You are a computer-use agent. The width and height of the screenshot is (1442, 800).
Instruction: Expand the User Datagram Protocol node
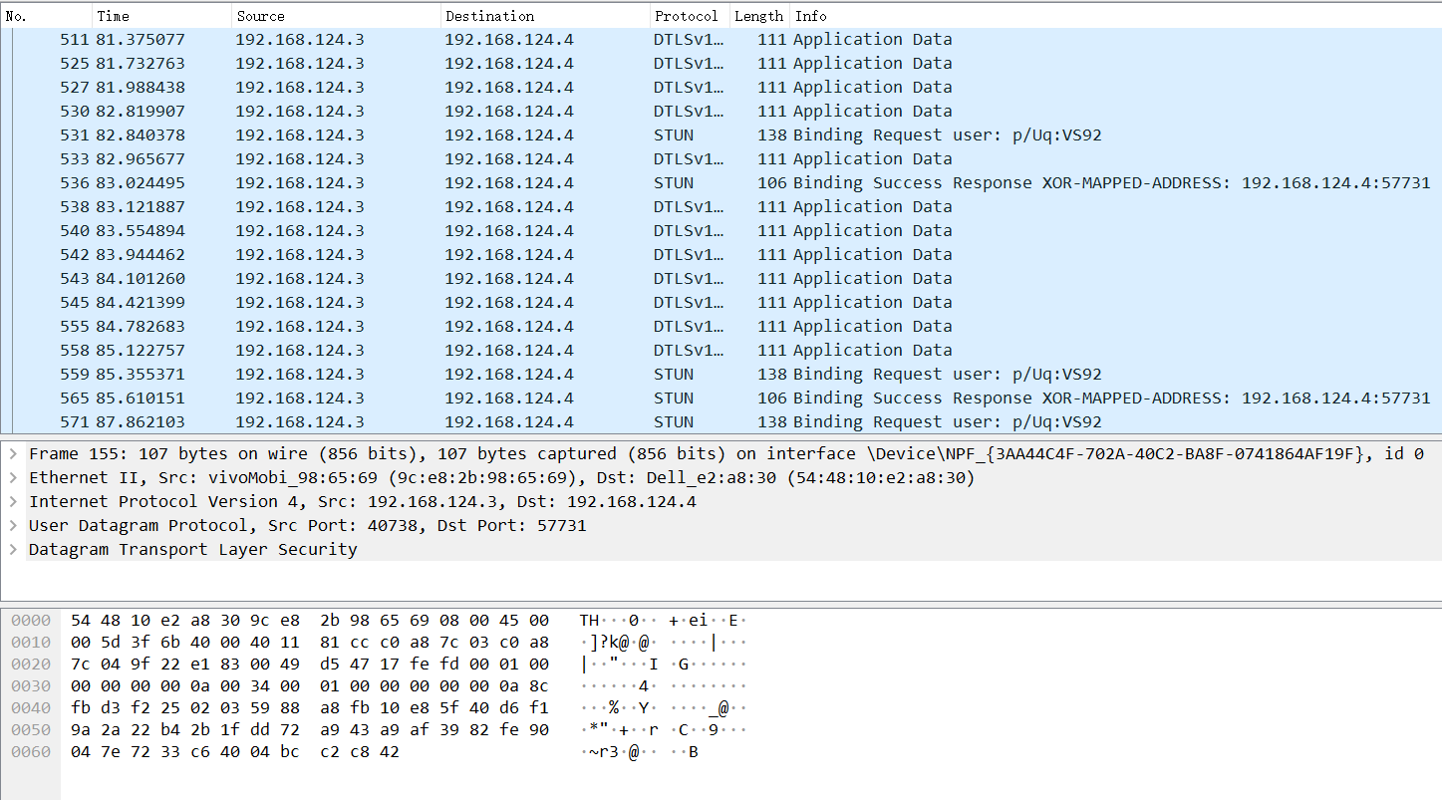12,526
